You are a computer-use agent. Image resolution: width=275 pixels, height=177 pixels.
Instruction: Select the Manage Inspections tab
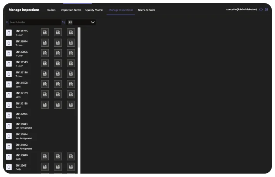pyautogui.click(x=121, y=10)
